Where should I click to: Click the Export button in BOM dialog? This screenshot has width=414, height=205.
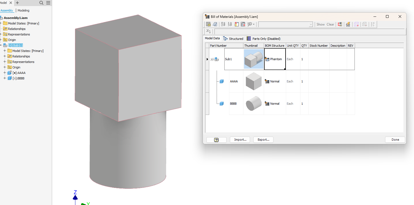click(x=263, y=140)
